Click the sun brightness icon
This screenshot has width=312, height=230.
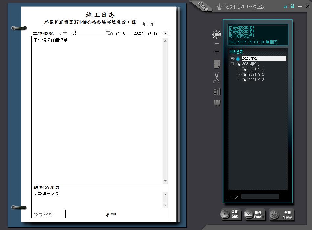217,34
